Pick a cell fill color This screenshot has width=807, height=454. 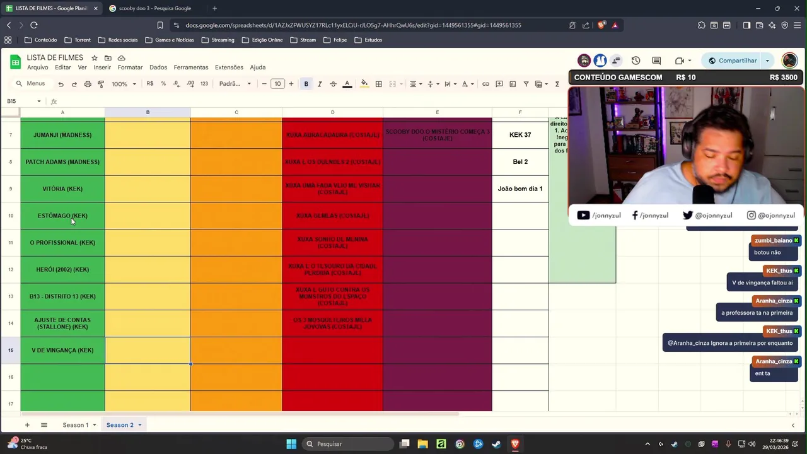(364, 84)
